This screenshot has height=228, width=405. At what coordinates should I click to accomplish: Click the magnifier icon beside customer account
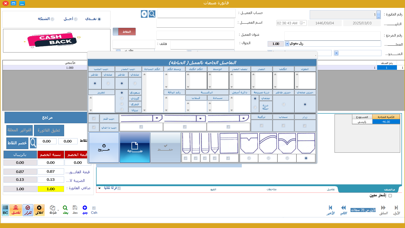point(152,14)
